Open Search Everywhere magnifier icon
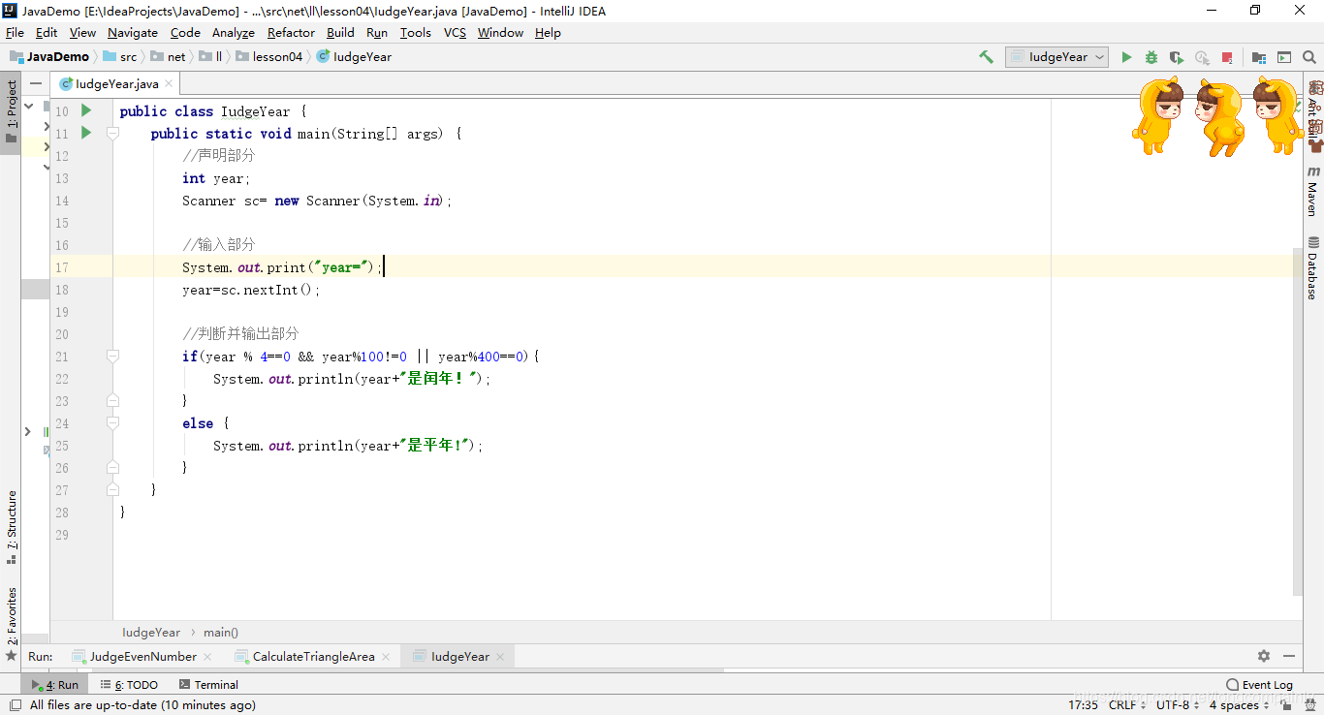The height and width of the screenshot is (715, 1324). click(x=1309, y=57)
